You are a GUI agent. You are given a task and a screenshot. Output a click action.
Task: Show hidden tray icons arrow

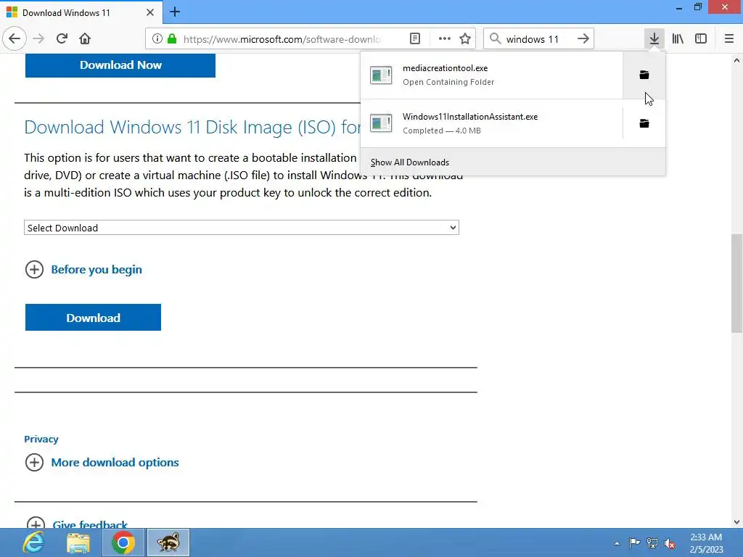[x=617, y=543]
